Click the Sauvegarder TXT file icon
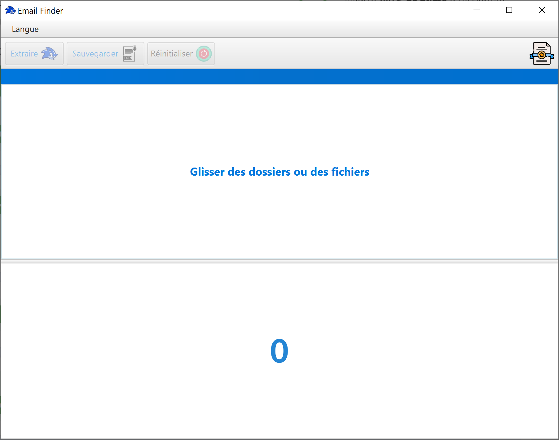The image size is (559, 440). (x=129, y=53)
